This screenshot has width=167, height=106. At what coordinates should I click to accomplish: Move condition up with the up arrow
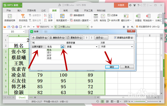[87, 38]
